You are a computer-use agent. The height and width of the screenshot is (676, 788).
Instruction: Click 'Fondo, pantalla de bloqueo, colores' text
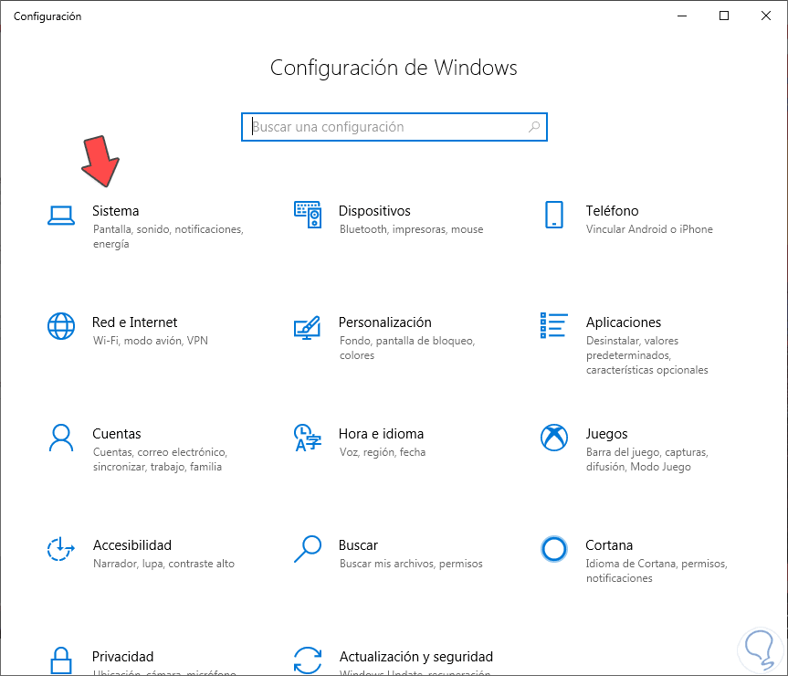tap(407, 348)
